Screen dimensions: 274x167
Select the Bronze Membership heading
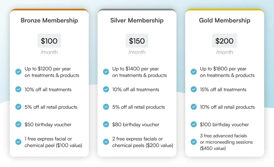pyautogui.click(x=49, y=21)
